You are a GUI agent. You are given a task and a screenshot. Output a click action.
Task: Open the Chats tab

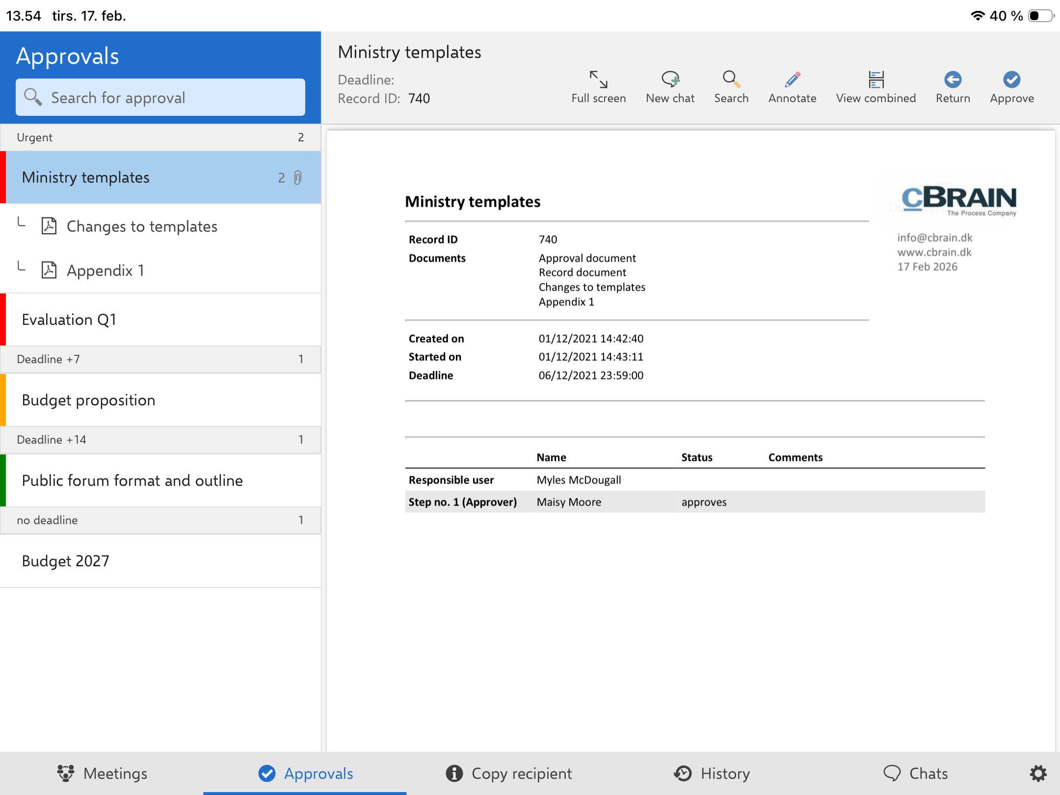pos(915,773)
